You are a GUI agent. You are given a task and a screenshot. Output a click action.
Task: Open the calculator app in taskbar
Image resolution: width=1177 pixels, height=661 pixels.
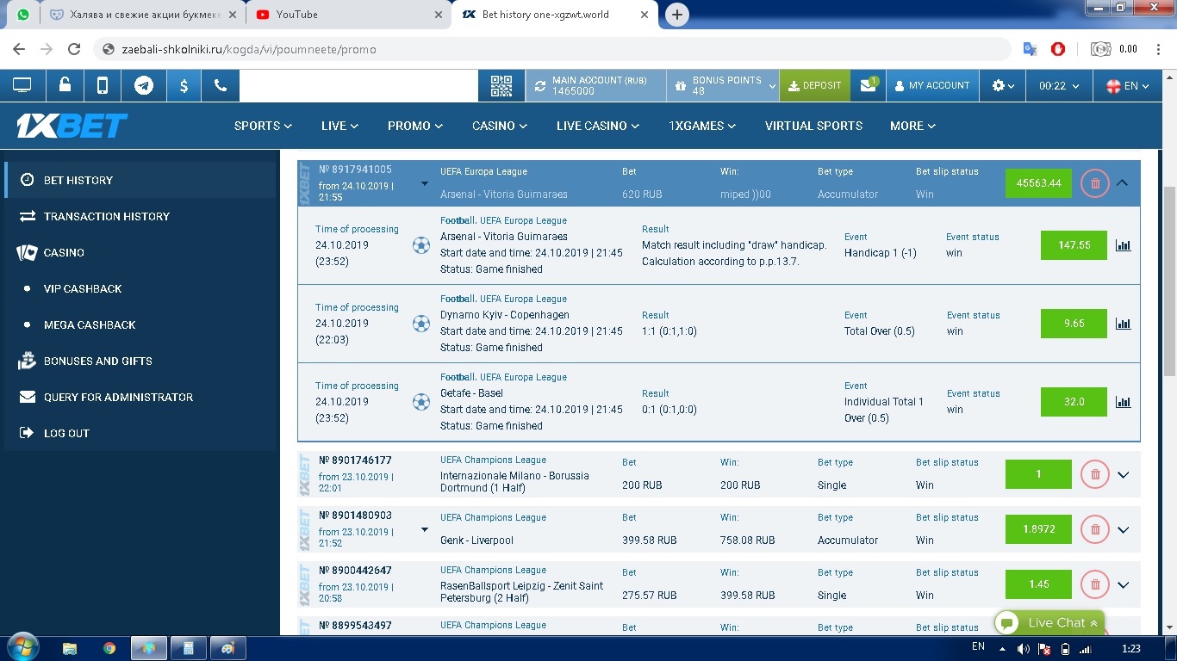pyautogui.click(x=189, y=648)
